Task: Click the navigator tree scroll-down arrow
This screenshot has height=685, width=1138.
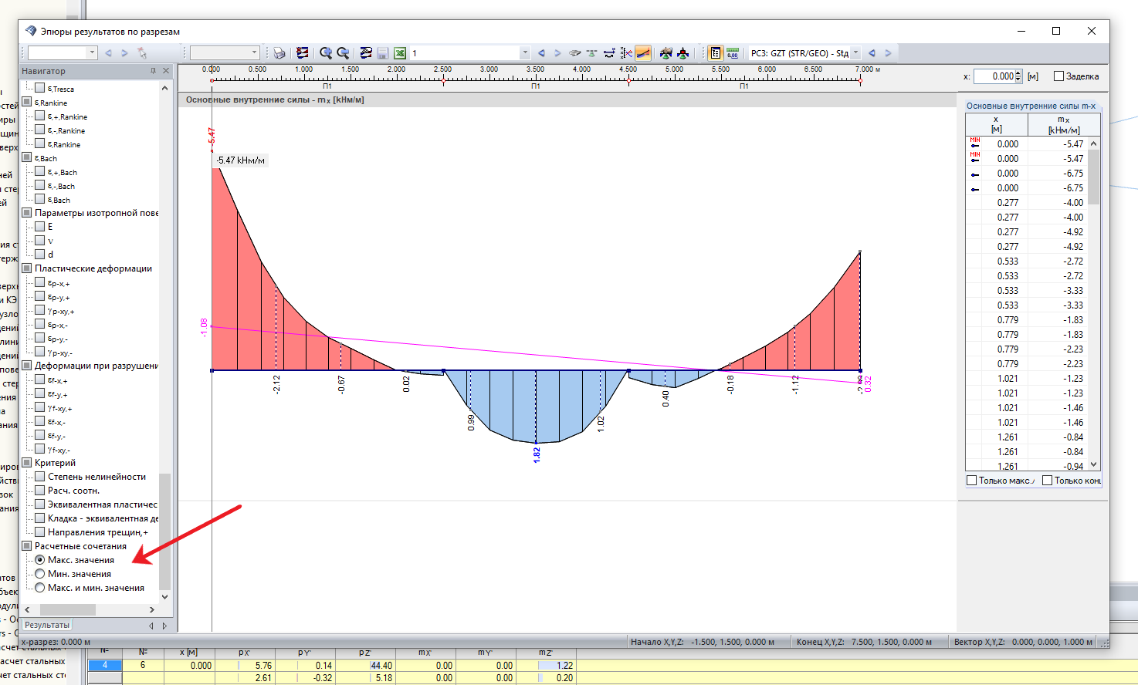Action: coord(164,597)
